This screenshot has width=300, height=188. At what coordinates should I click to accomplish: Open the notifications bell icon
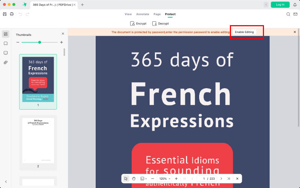pyautogui.click(x=295, y=5)
